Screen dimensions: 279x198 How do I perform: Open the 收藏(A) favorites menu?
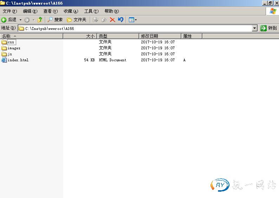pyautogui.click(x=71, y=11)
